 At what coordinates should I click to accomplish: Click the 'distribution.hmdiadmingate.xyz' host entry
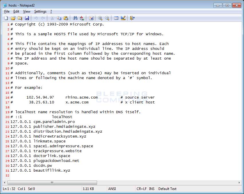click(x=68, y=132)
